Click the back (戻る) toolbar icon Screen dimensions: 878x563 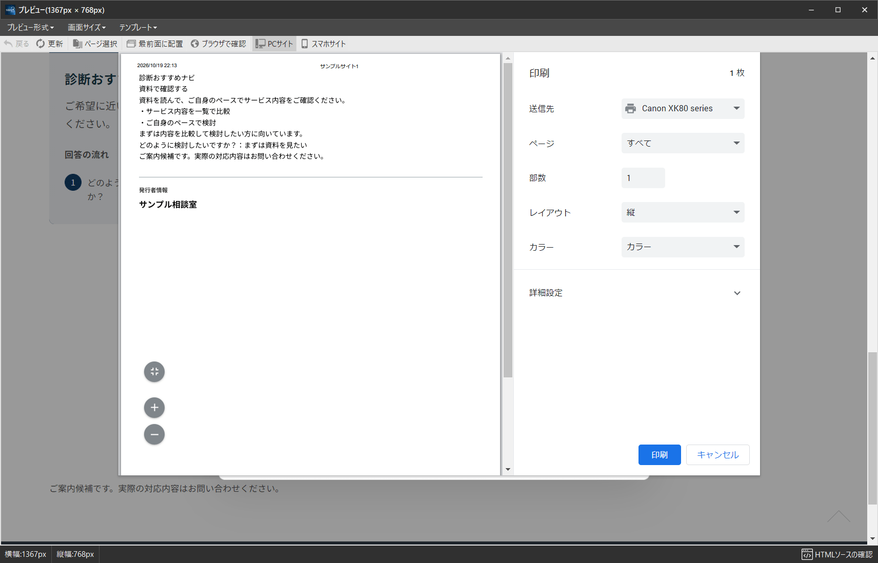[16, 44]
